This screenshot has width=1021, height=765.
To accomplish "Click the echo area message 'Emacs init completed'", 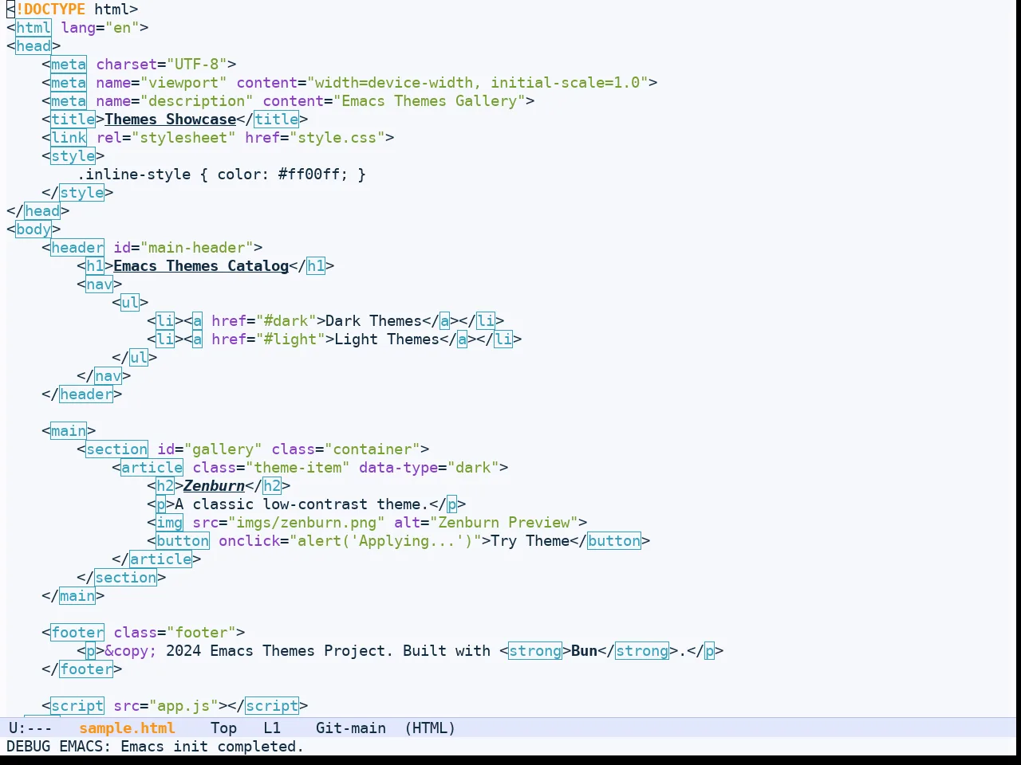I will pos(212,747).
